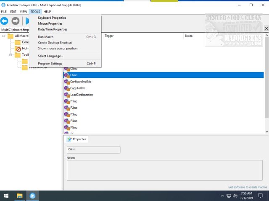Show hidden system tray icons

tap(222, 196)
